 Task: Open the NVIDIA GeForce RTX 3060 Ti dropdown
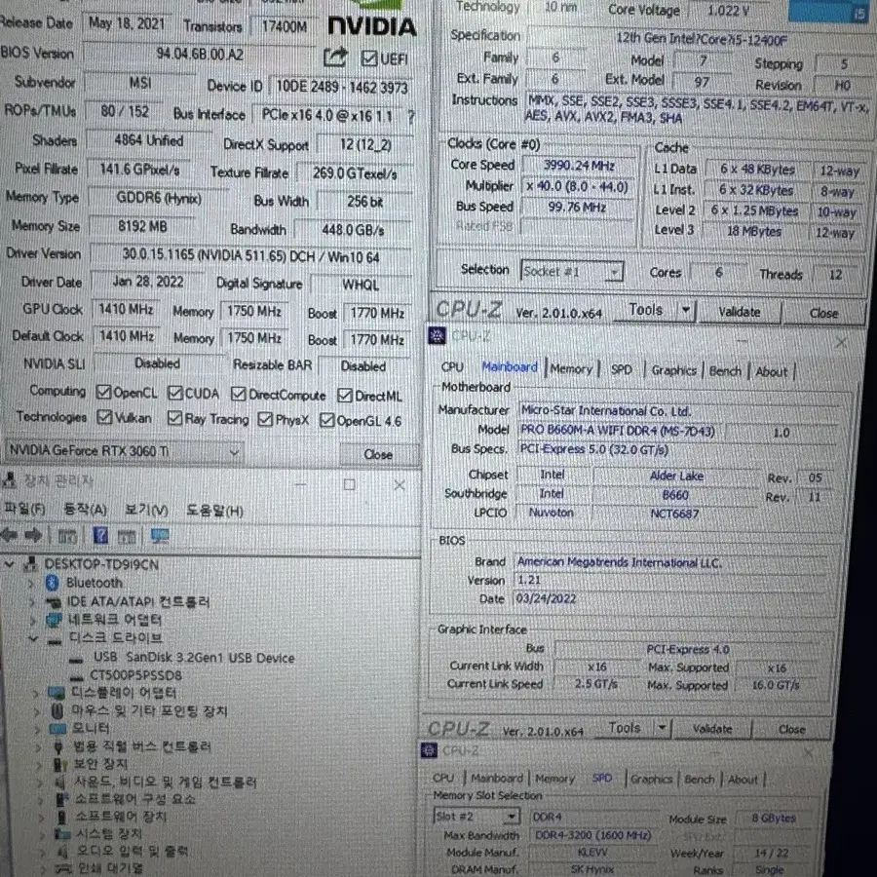click(124, 451)
